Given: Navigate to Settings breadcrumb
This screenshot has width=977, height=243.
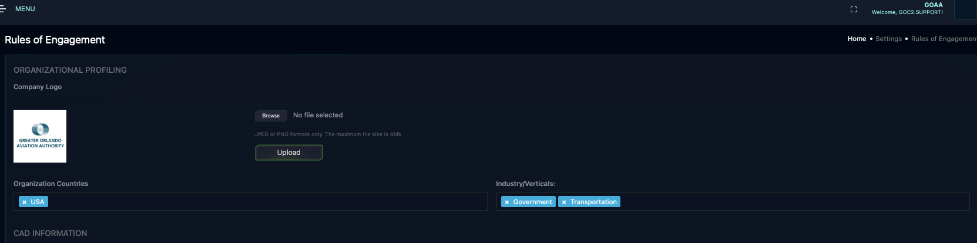Looking at the screenshot, I should pyautogui.click(x=888, y=39).
